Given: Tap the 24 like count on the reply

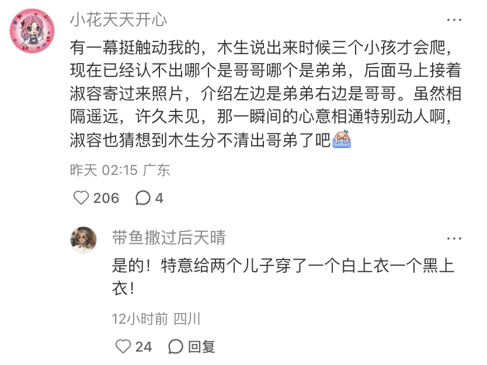Looking at the screenshot, I should tap(144, 347).
